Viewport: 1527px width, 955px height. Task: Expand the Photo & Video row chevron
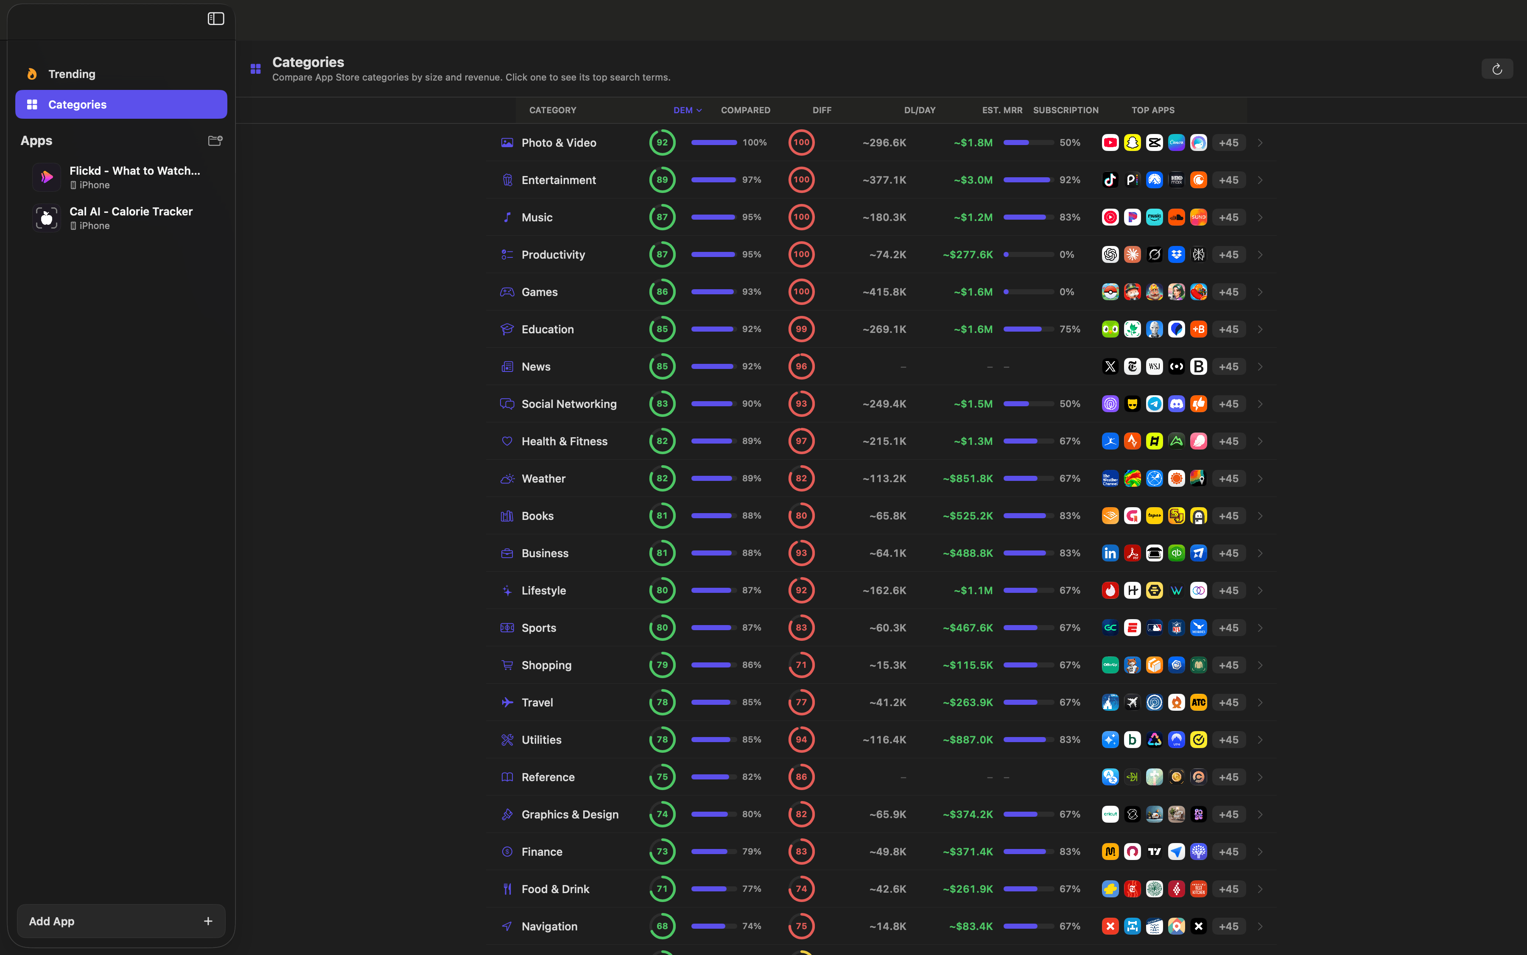point(1260,143)
